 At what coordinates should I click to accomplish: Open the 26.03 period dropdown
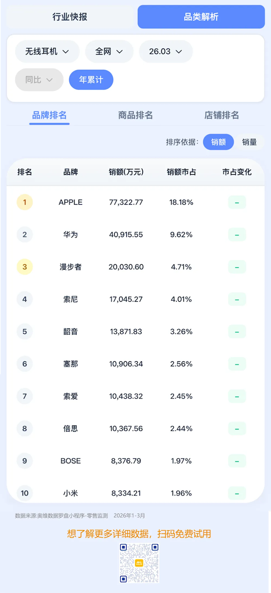tap(166, 51)
